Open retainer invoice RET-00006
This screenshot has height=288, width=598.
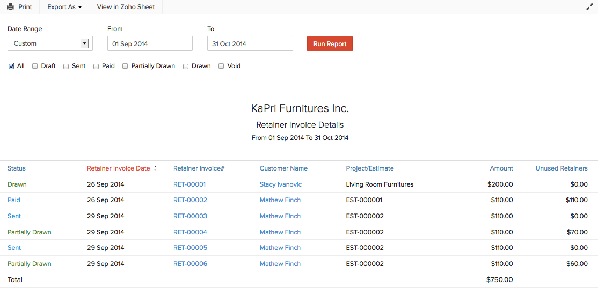point(190,264)
